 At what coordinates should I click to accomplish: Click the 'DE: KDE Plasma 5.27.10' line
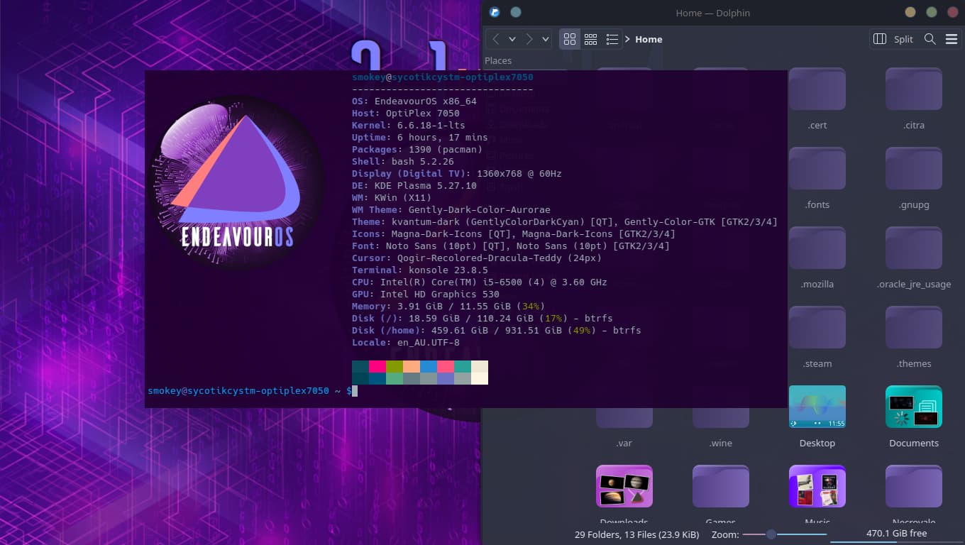pos(414,186)
